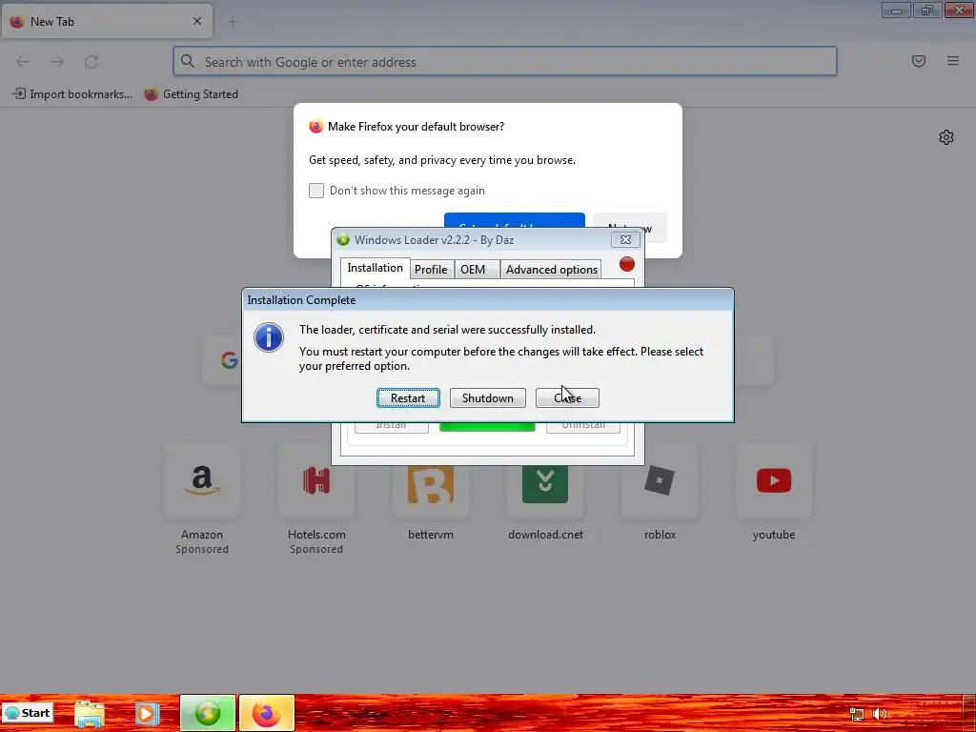
Task: Click the Firefox taskbar button
Action: pos(267,713)
